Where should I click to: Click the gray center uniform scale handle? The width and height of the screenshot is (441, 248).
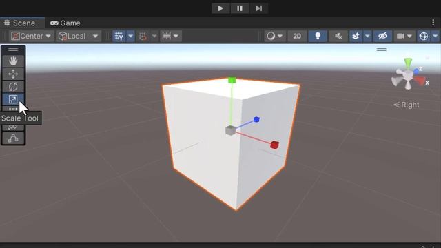230,130
